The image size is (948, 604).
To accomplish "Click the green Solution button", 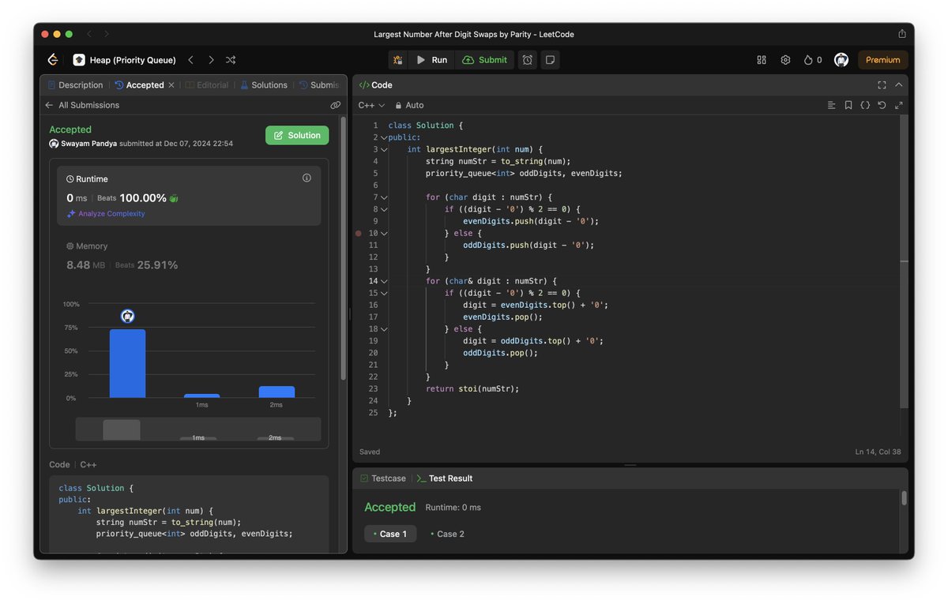I will (297, 136).
